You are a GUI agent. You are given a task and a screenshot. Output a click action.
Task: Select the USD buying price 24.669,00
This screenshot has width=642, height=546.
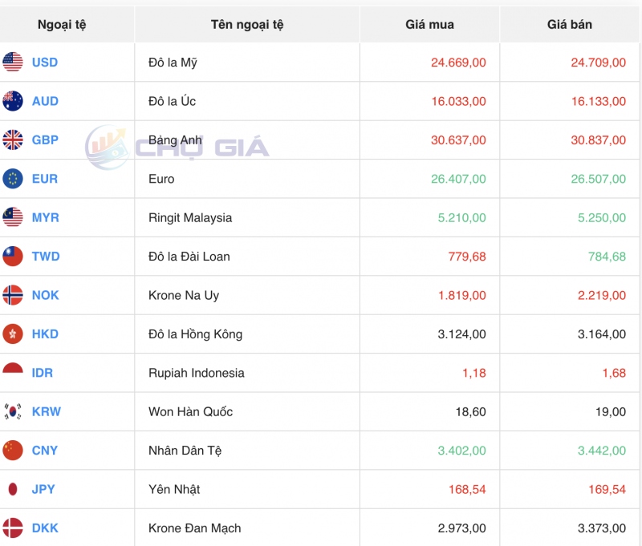pos(457,63)
